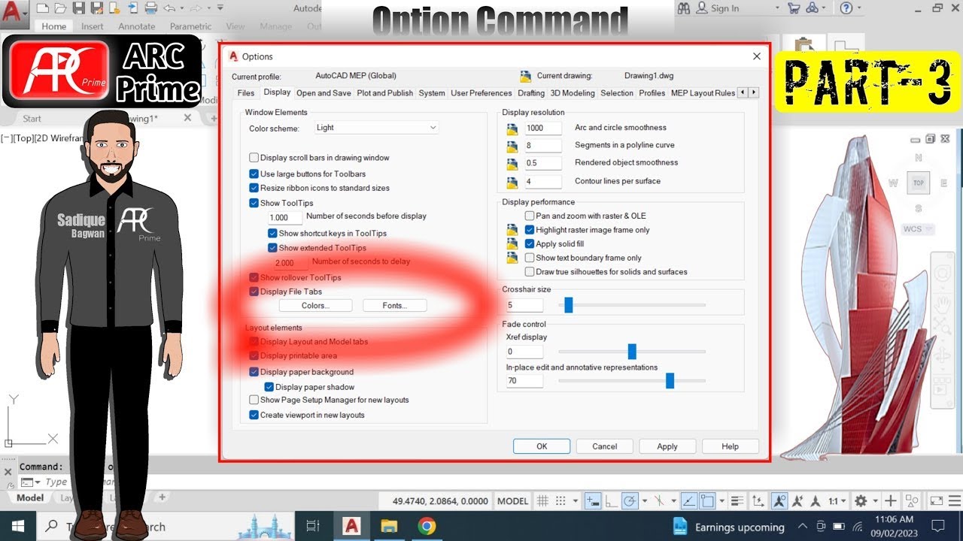Image resolution: width=963 pixels, height=541 pixels.
Task: Click OK in the Options dialog
Action: (x=542, y=446)
